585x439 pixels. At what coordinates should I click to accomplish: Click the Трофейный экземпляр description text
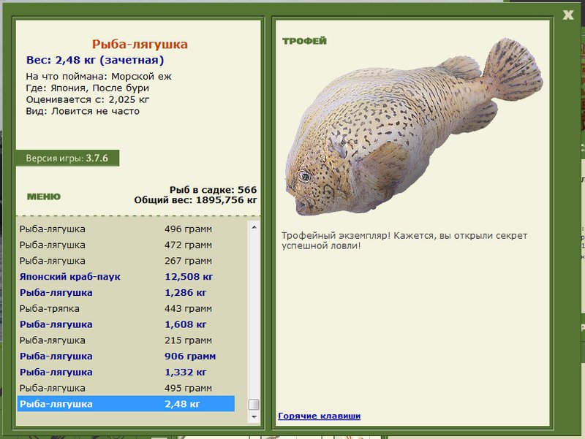click(x=404, y=240)
